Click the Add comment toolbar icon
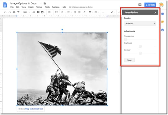The height and width of the screenshot is (115, 168). click(38, 12)
